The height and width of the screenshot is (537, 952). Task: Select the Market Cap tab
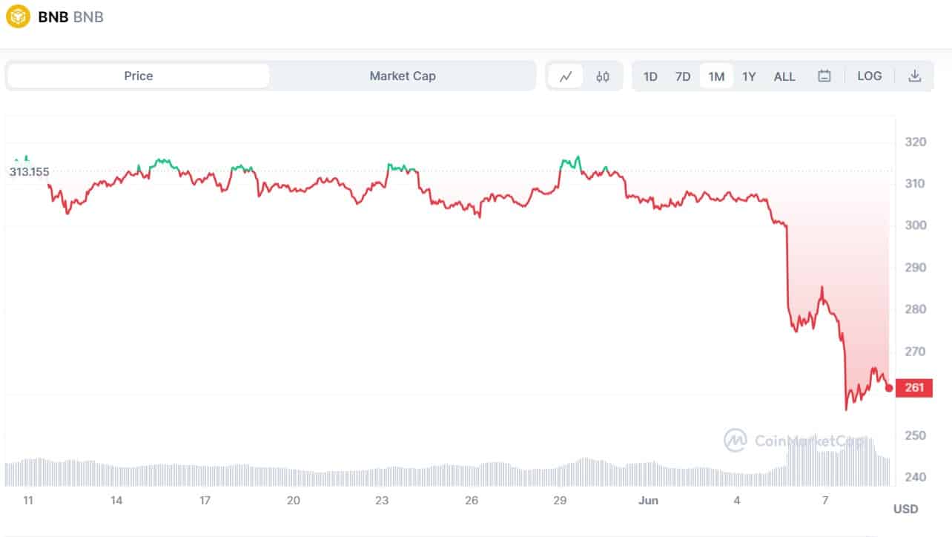[403, 76]
